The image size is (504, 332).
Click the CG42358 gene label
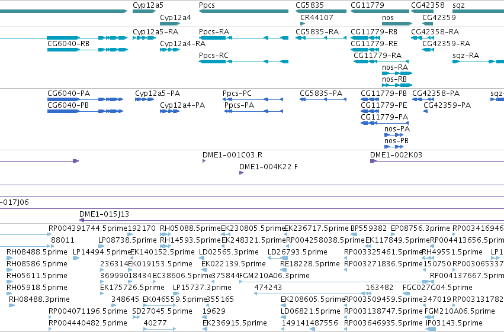pyautogui.click(x=428, y=5)
